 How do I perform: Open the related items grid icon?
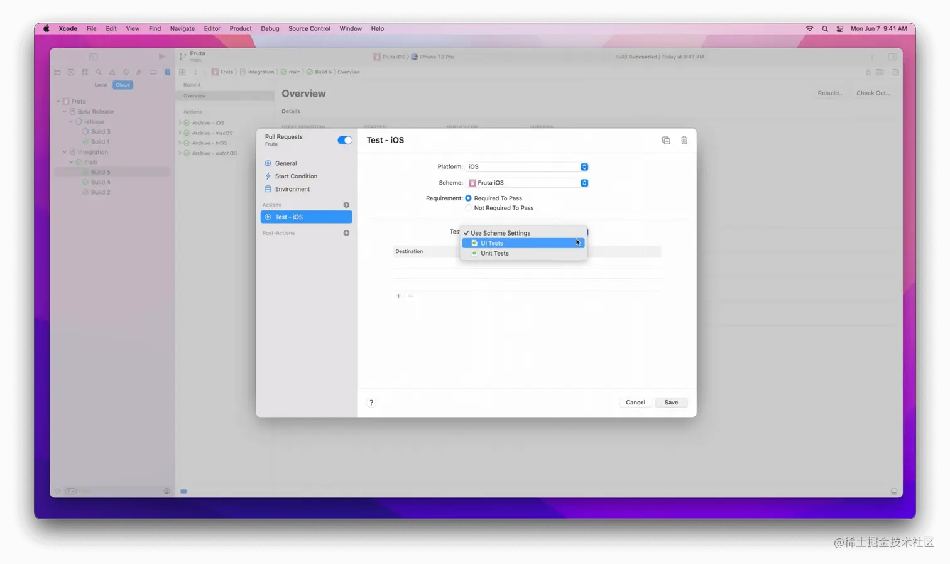pos(182,72)
